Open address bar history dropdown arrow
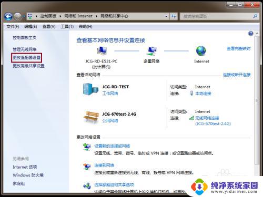This screenshot has width=263, height=197. coord(166,16)
